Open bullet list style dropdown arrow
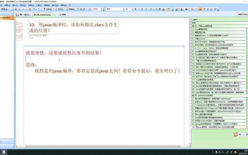This screenshot has width=248, height=155. (x=149, y=9)
